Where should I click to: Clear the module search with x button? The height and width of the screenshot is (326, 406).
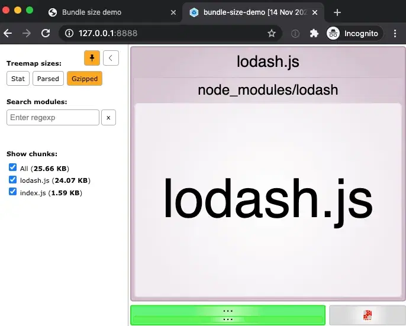[108, 118]
